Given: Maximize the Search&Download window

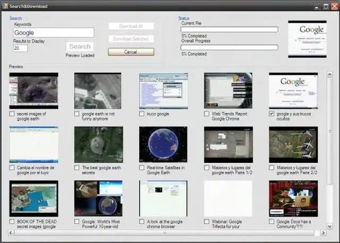Looking at the screenshot, I should (326, 6).
